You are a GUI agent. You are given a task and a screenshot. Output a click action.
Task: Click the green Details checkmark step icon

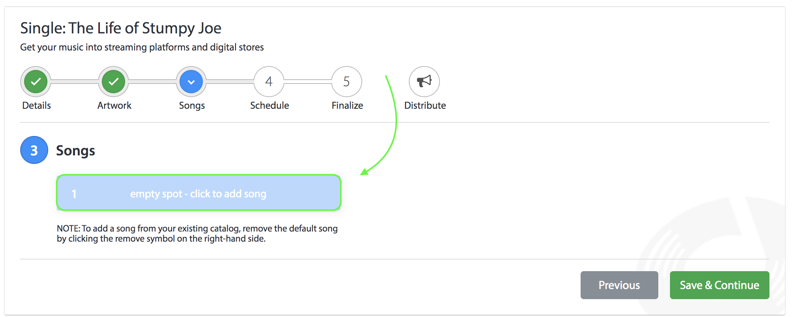point(36,82)
